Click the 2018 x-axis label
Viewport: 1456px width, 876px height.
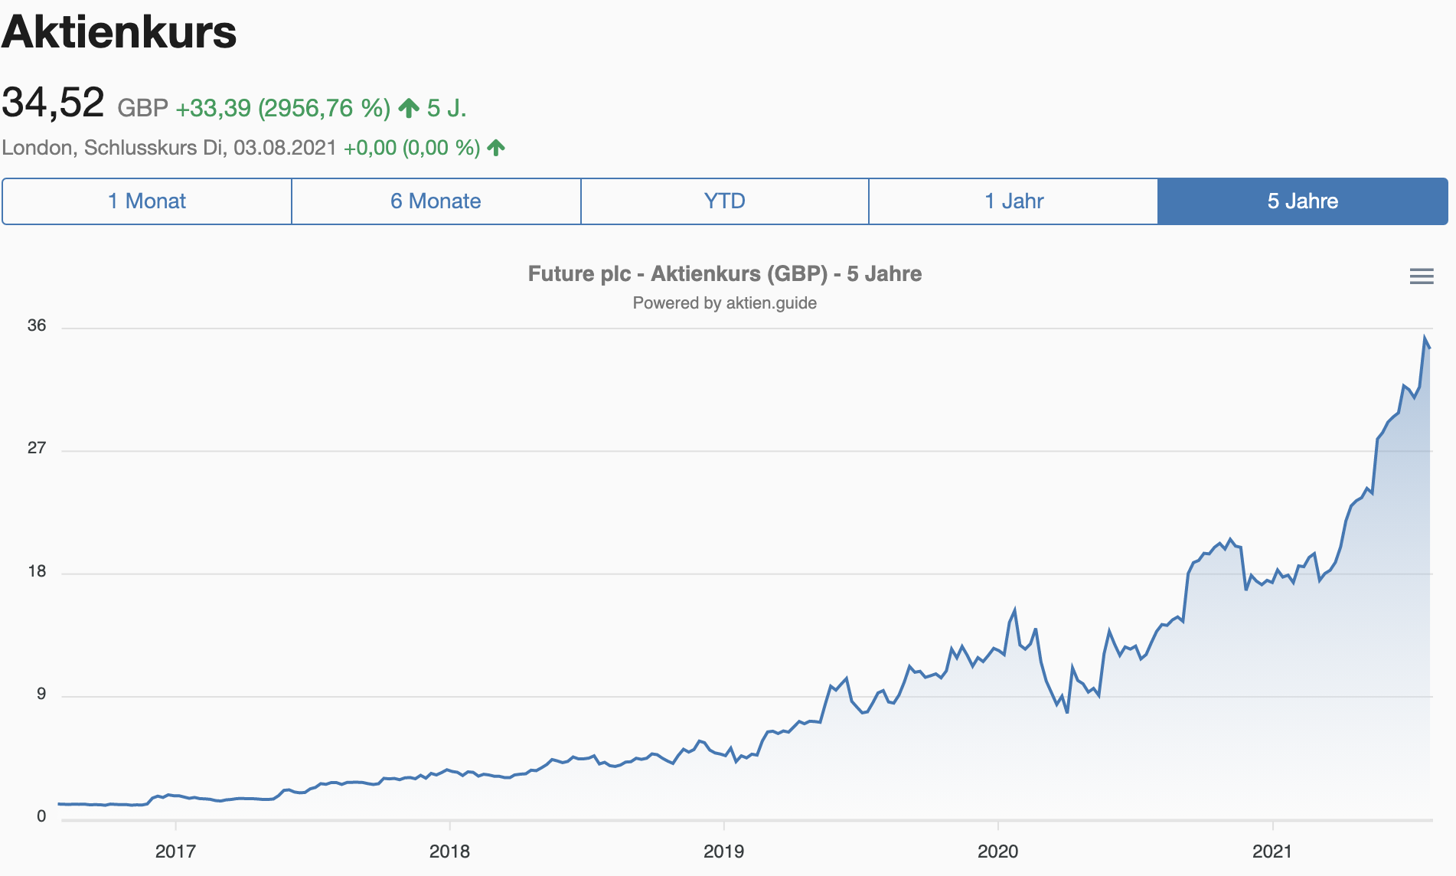(x=449, y=851)
